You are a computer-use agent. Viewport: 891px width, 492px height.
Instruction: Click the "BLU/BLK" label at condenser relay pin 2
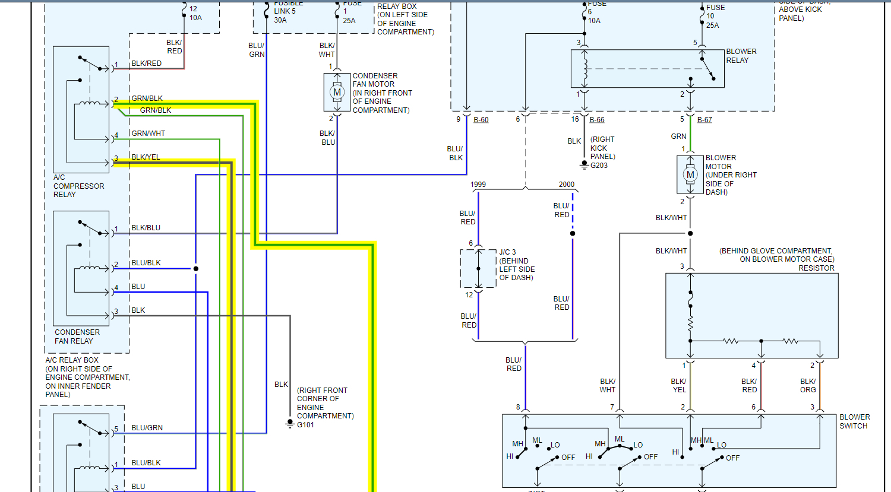146,263
